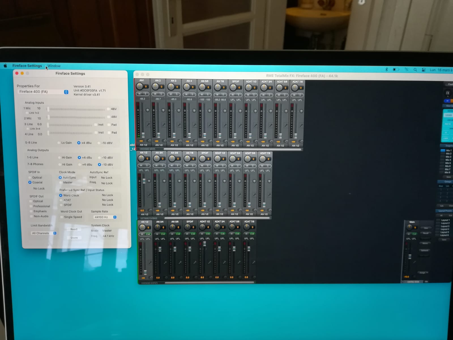453x340 pixels.
Task: Enable Single Speed word clock output
Action: pos(62,217)
